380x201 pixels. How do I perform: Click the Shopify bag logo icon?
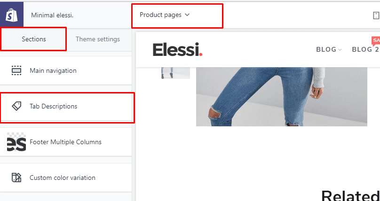(x=12, y=15)
